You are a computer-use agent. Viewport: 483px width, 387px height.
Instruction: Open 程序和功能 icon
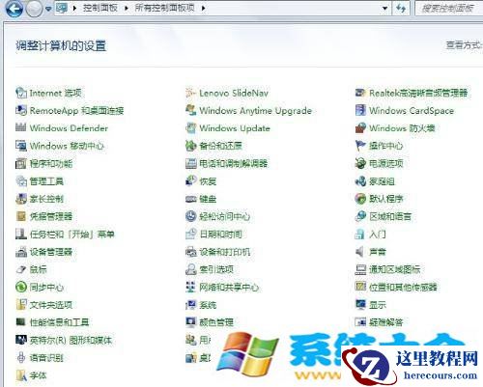(21, 163)
